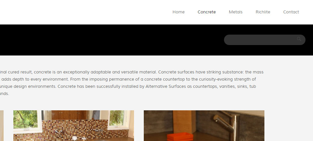313x141 pixels.
Task: Click the empty black banner area left of search
Action: click(x=112, y=40)
